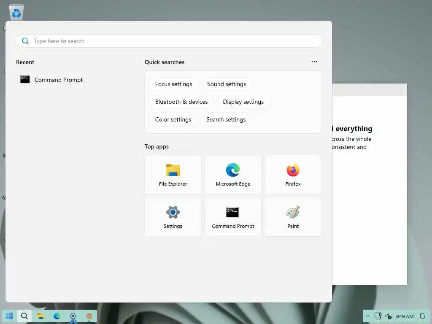The width and height of the screenshot is (432, 324).
Task: Click the Windows Start button on taskbar
Action: click(x=9, y=316)
